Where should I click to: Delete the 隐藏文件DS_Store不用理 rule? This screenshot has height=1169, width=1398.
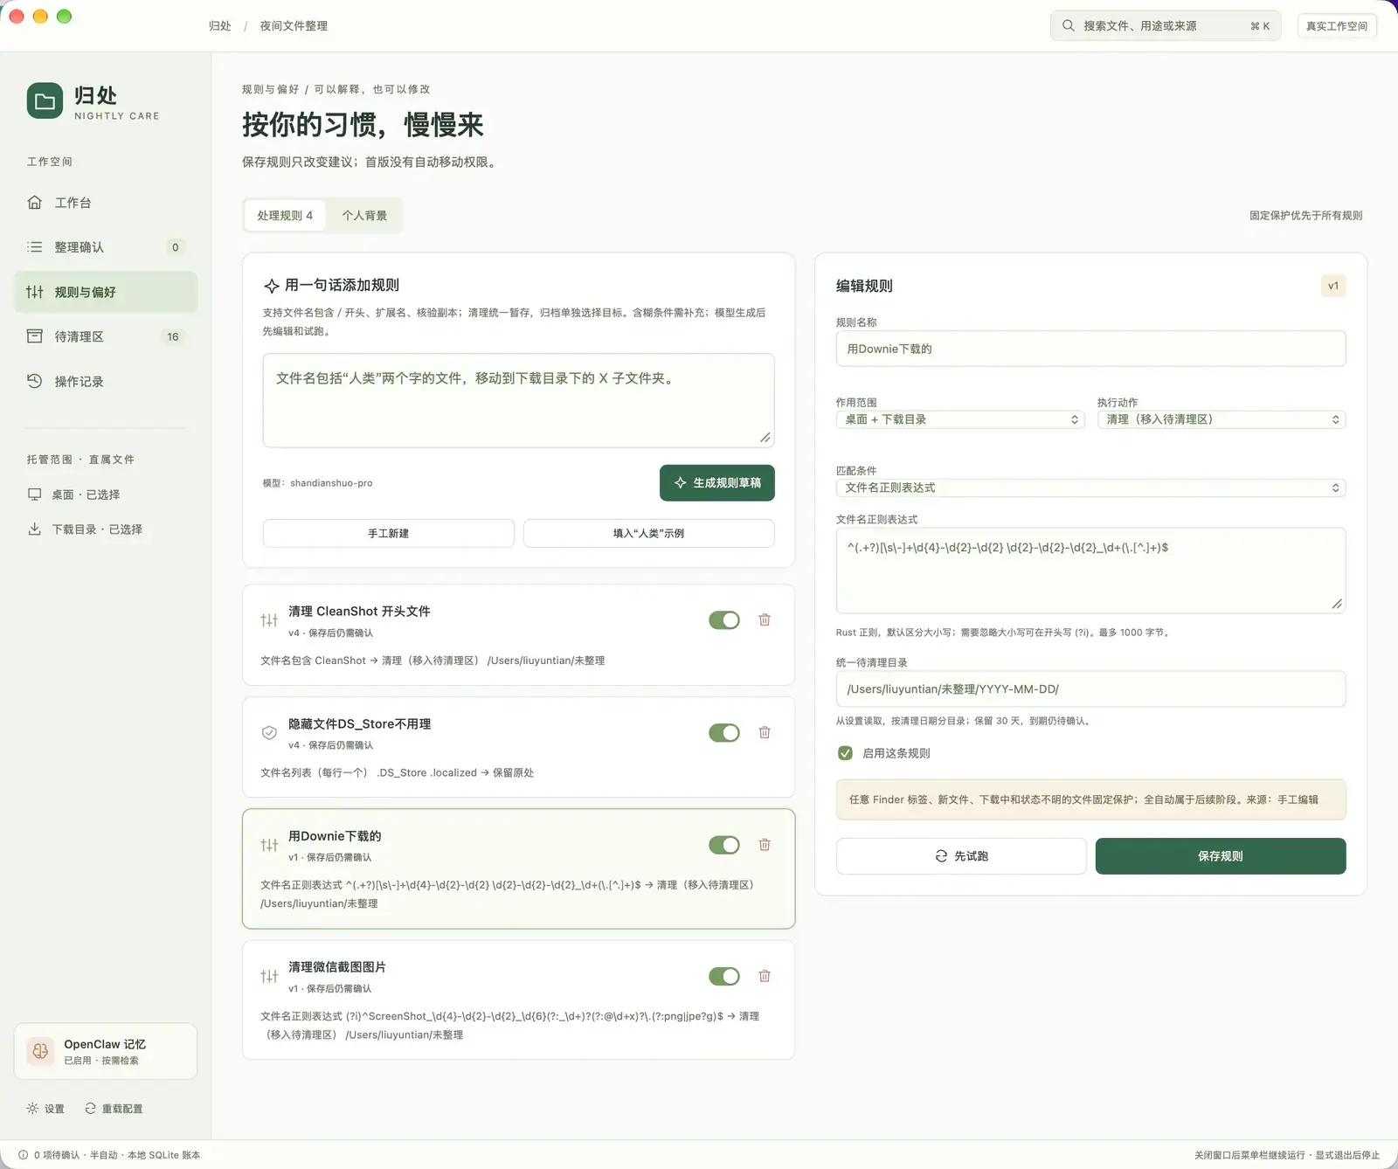tap(765, 732)
